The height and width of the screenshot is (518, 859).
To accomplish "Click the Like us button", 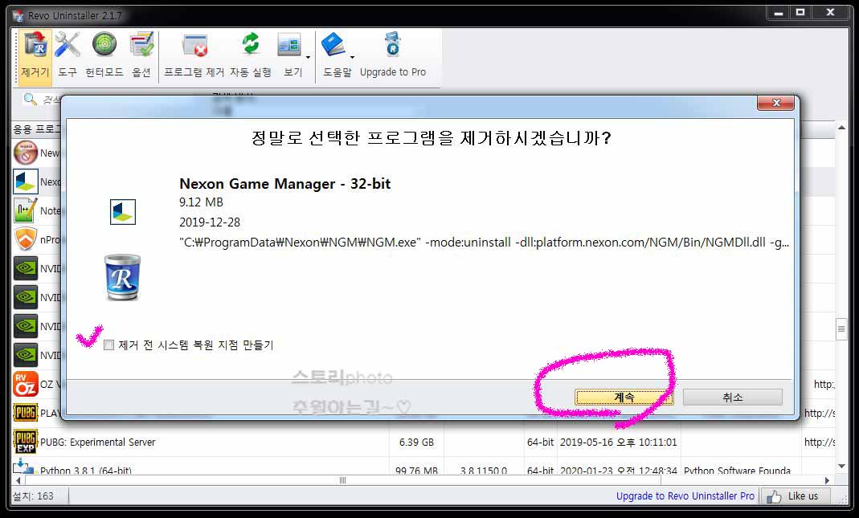I will point(796,496).
